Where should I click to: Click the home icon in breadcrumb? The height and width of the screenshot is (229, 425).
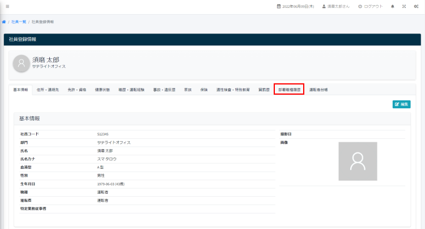(4, 22)
